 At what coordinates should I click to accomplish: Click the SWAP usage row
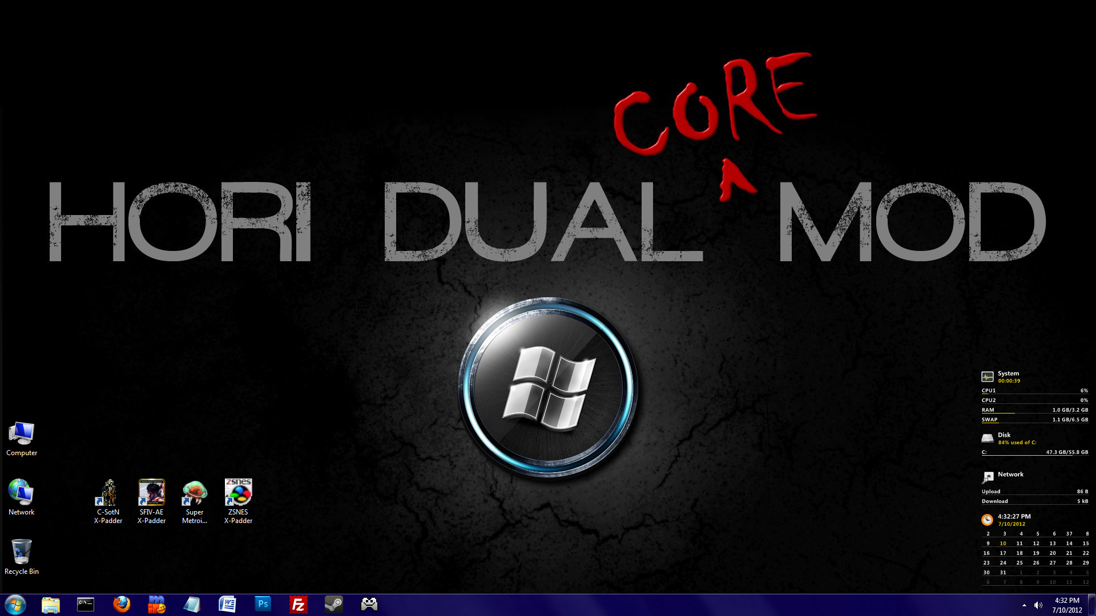click(1034, 420)
